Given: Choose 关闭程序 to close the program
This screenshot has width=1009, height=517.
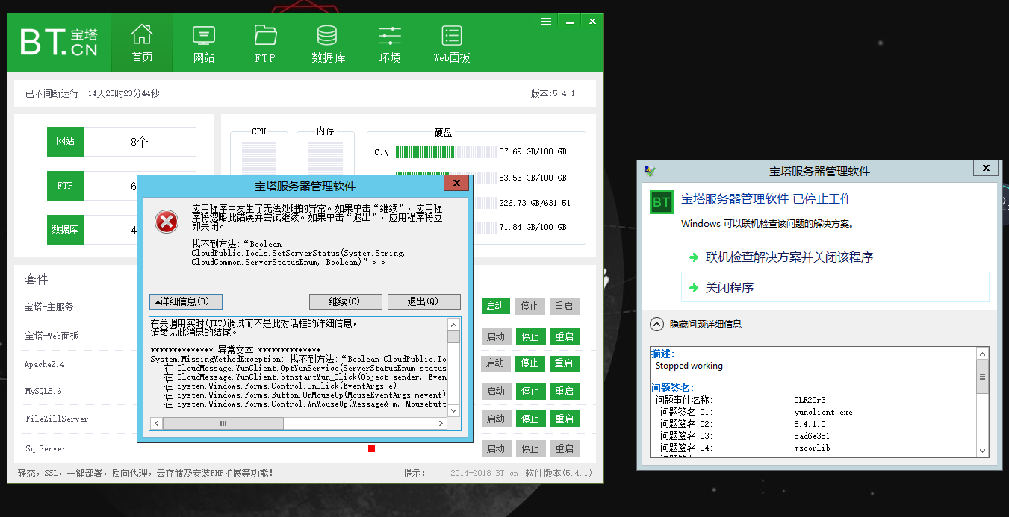Looking at the screenshot, I should (835, 287).
